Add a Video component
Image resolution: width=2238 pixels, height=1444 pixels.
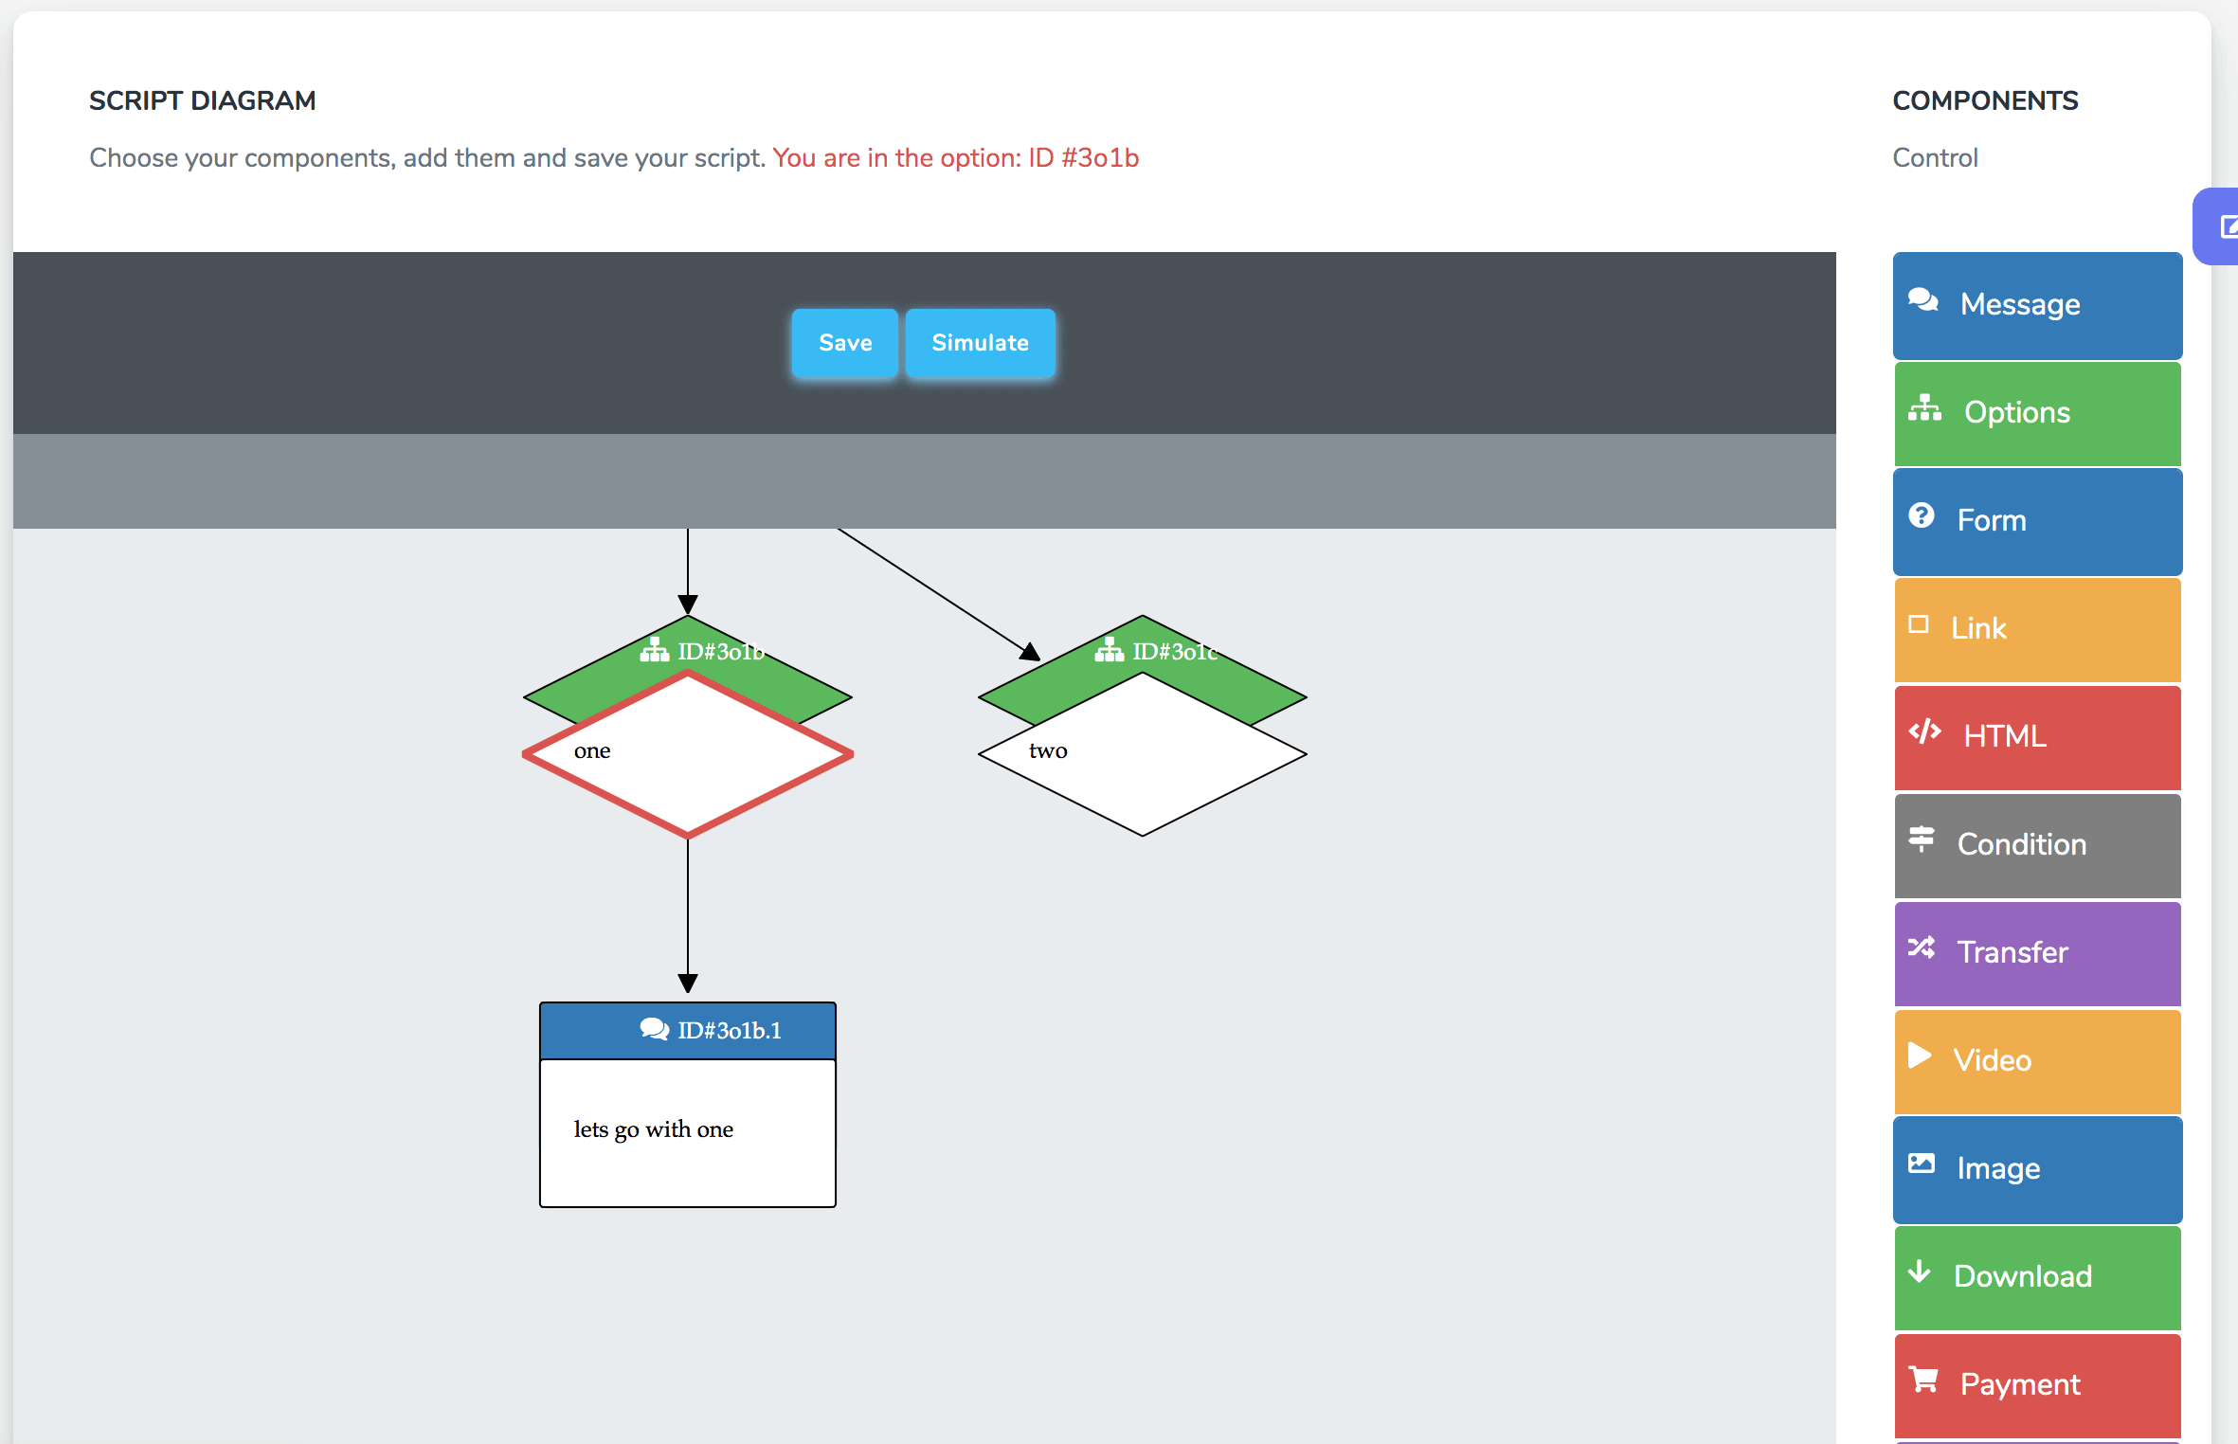coord(2037,1061)
